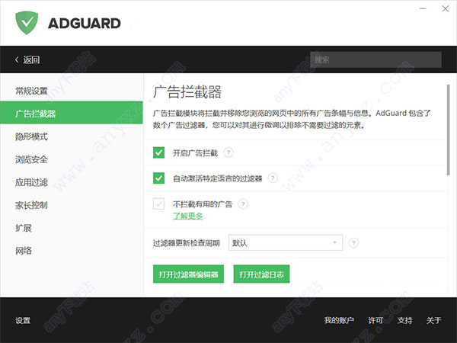Open the 隐形模式 section

72,136
